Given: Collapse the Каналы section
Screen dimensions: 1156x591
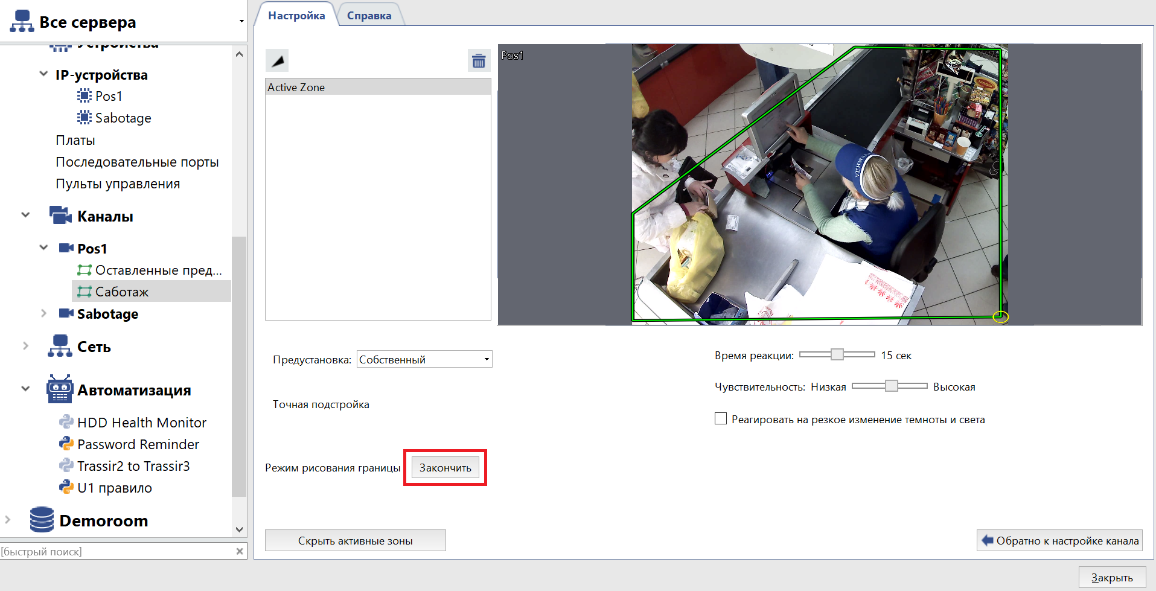Looking at the screenshot, I should coord(25,216).
